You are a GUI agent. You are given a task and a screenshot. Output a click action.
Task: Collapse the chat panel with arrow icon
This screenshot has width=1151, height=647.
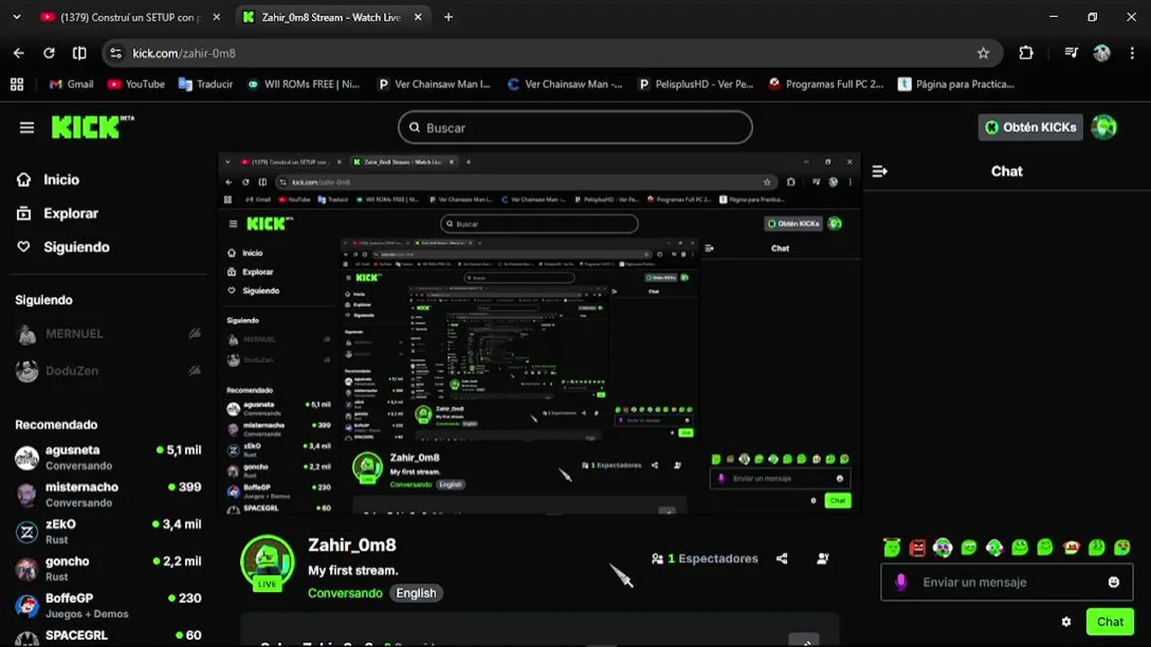pyautogui.click(x=879, y=171)
